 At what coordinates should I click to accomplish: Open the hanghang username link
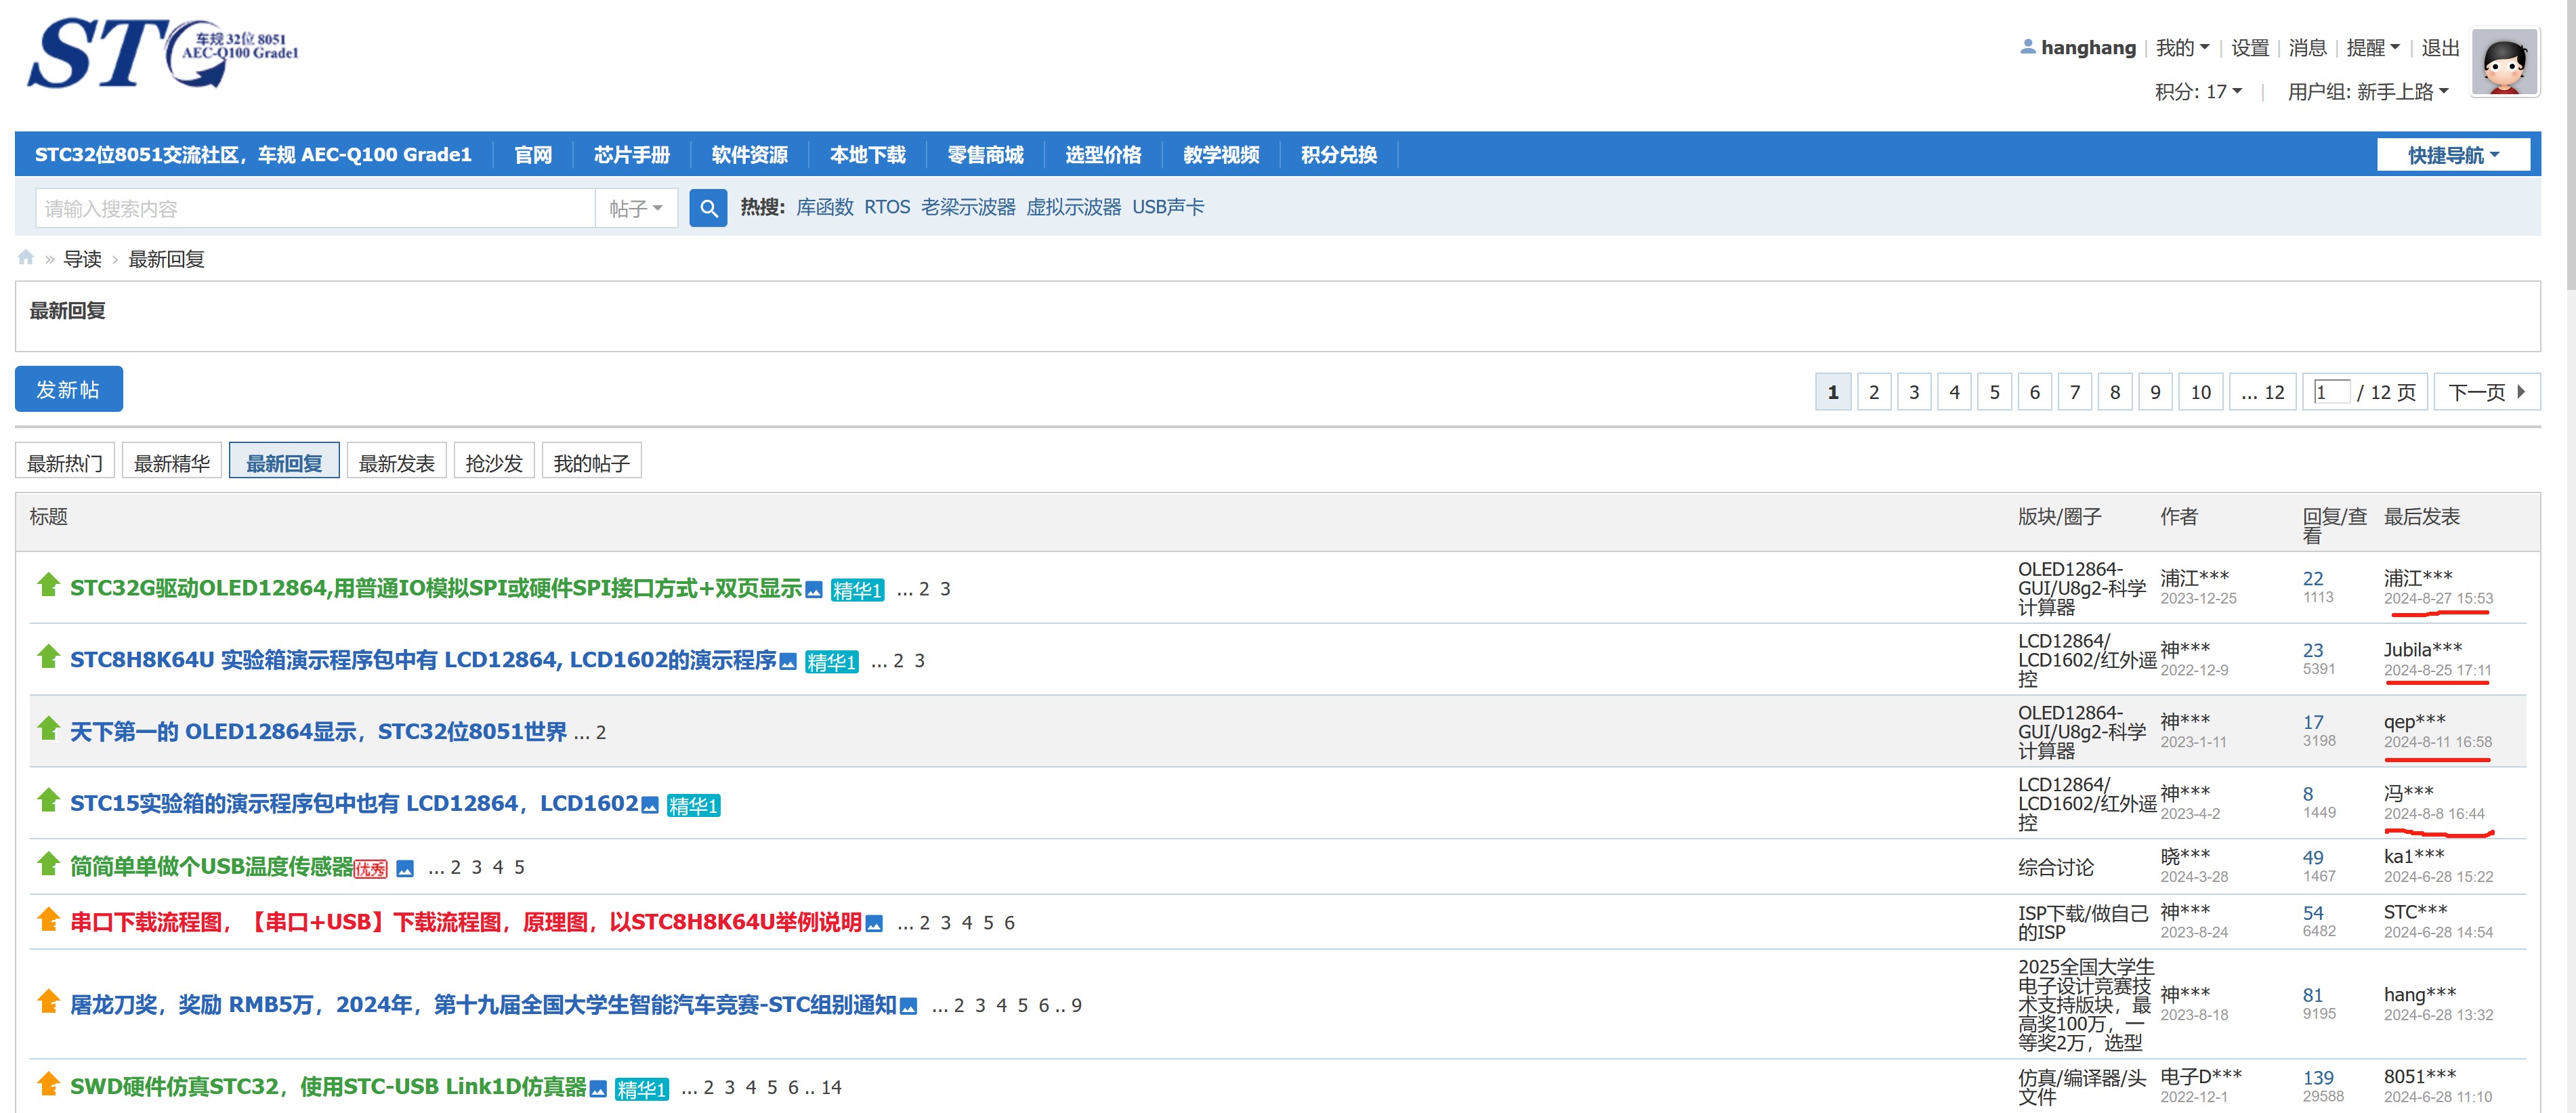coord(2087,48)
